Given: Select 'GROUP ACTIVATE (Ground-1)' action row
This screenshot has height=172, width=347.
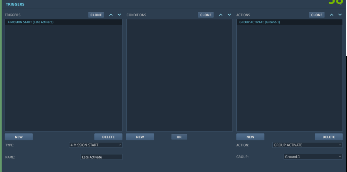Looking at the screenshot, I should [x=289, y=22].
